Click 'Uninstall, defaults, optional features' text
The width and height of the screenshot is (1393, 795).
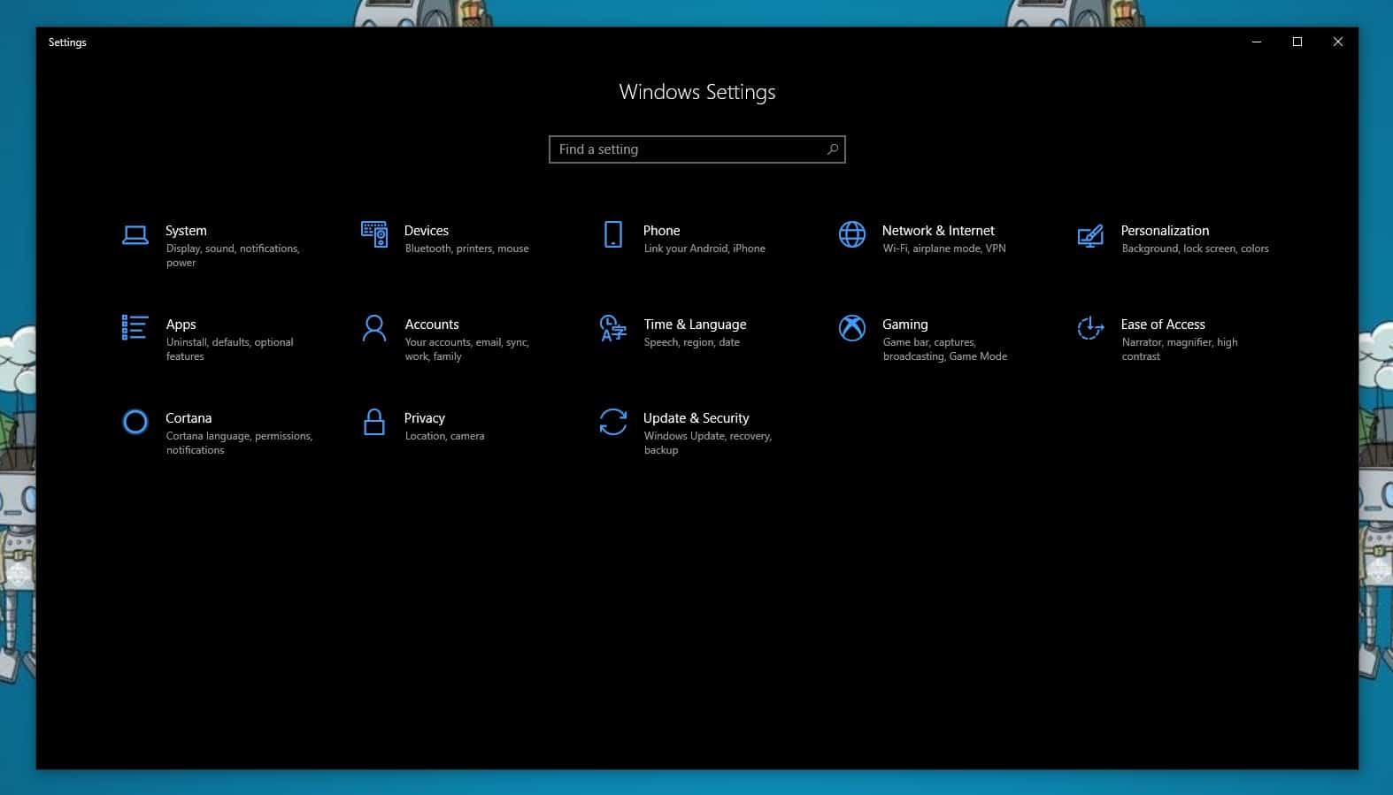[230, 349]
